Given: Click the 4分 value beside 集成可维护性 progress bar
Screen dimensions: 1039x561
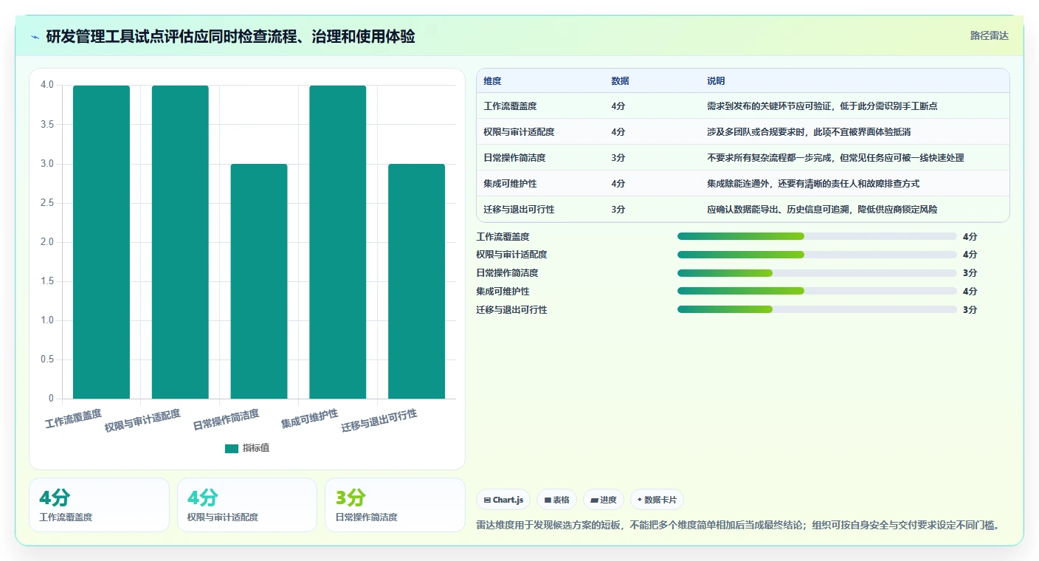Looking at the screenshot, I should pos(970,291).
